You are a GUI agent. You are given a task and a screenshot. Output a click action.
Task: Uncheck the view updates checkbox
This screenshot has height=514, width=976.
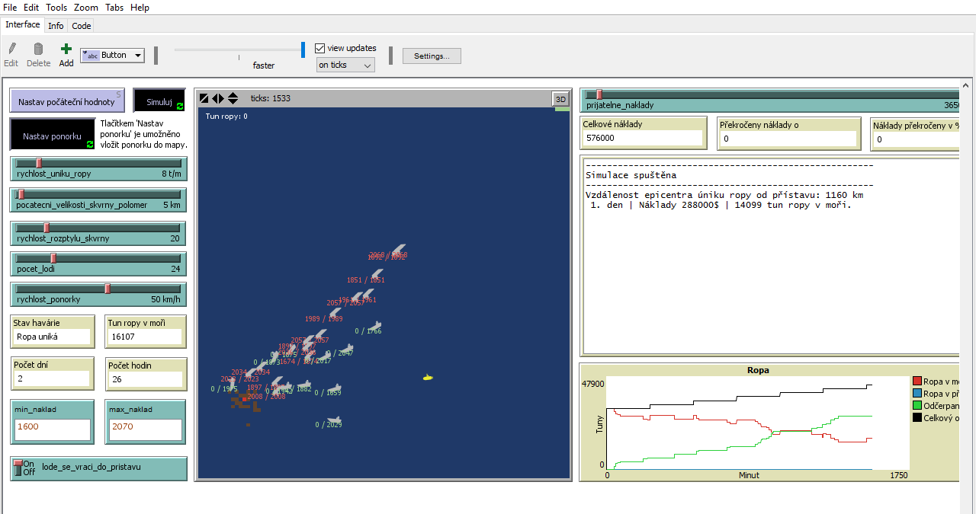click(x=320, y=48)
